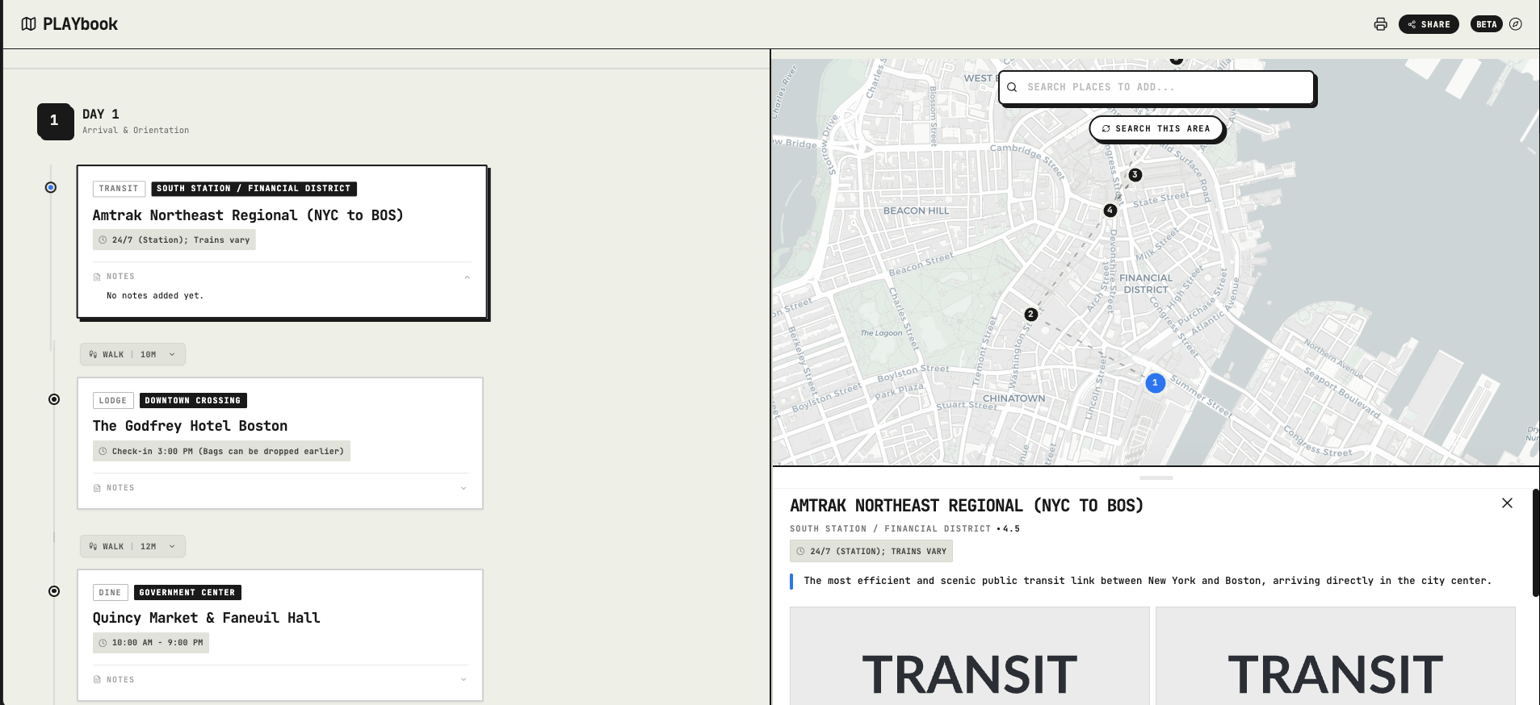Image resolution: width=1540 pixels, height=705 pixels.
Task: Expand the Godfrey Hotel notes chevron
Action: tap(464, 488)
